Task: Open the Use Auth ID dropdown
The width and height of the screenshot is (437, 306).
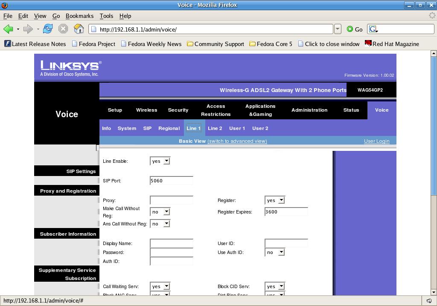Action: (x=275, y=252)
